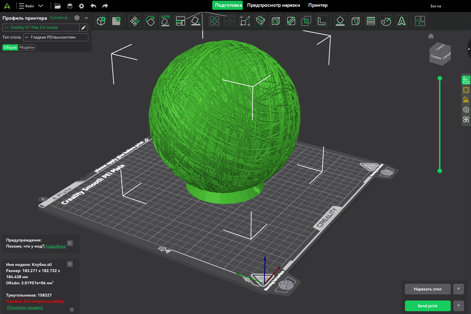Expand the Тип стола plate type dropdown
This screenshot has width=471, height=314.
pyautogui.click(x=55, y=37)
